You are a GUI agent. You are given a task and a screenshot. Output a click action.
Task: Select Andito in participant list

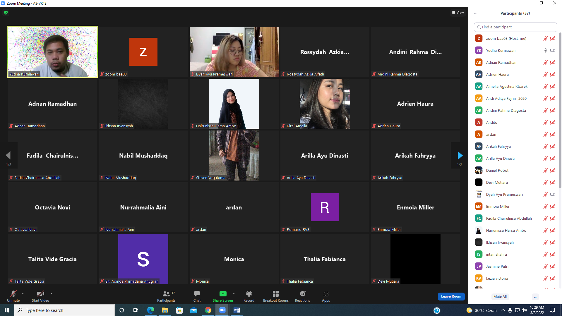[515, 122]
